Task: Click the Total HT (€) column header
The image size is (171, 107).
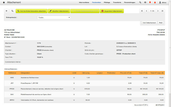Action: [x=143, y=73]
